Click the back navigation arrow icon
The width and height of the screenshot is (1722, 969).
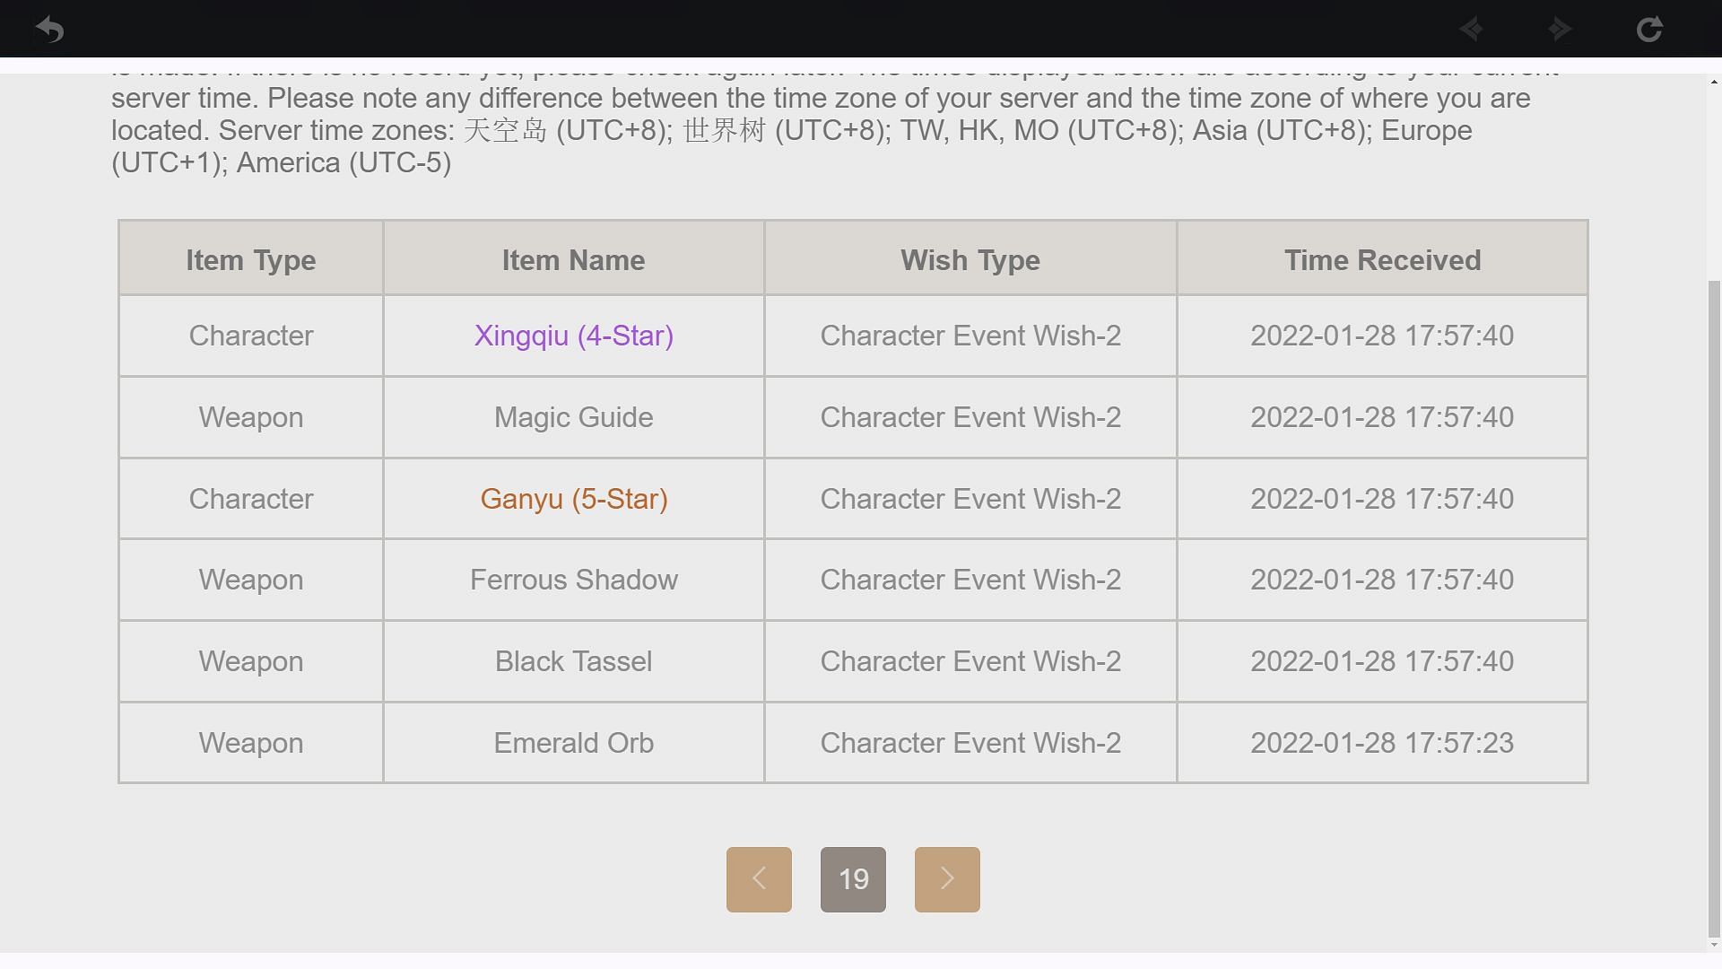pos(48,29)
